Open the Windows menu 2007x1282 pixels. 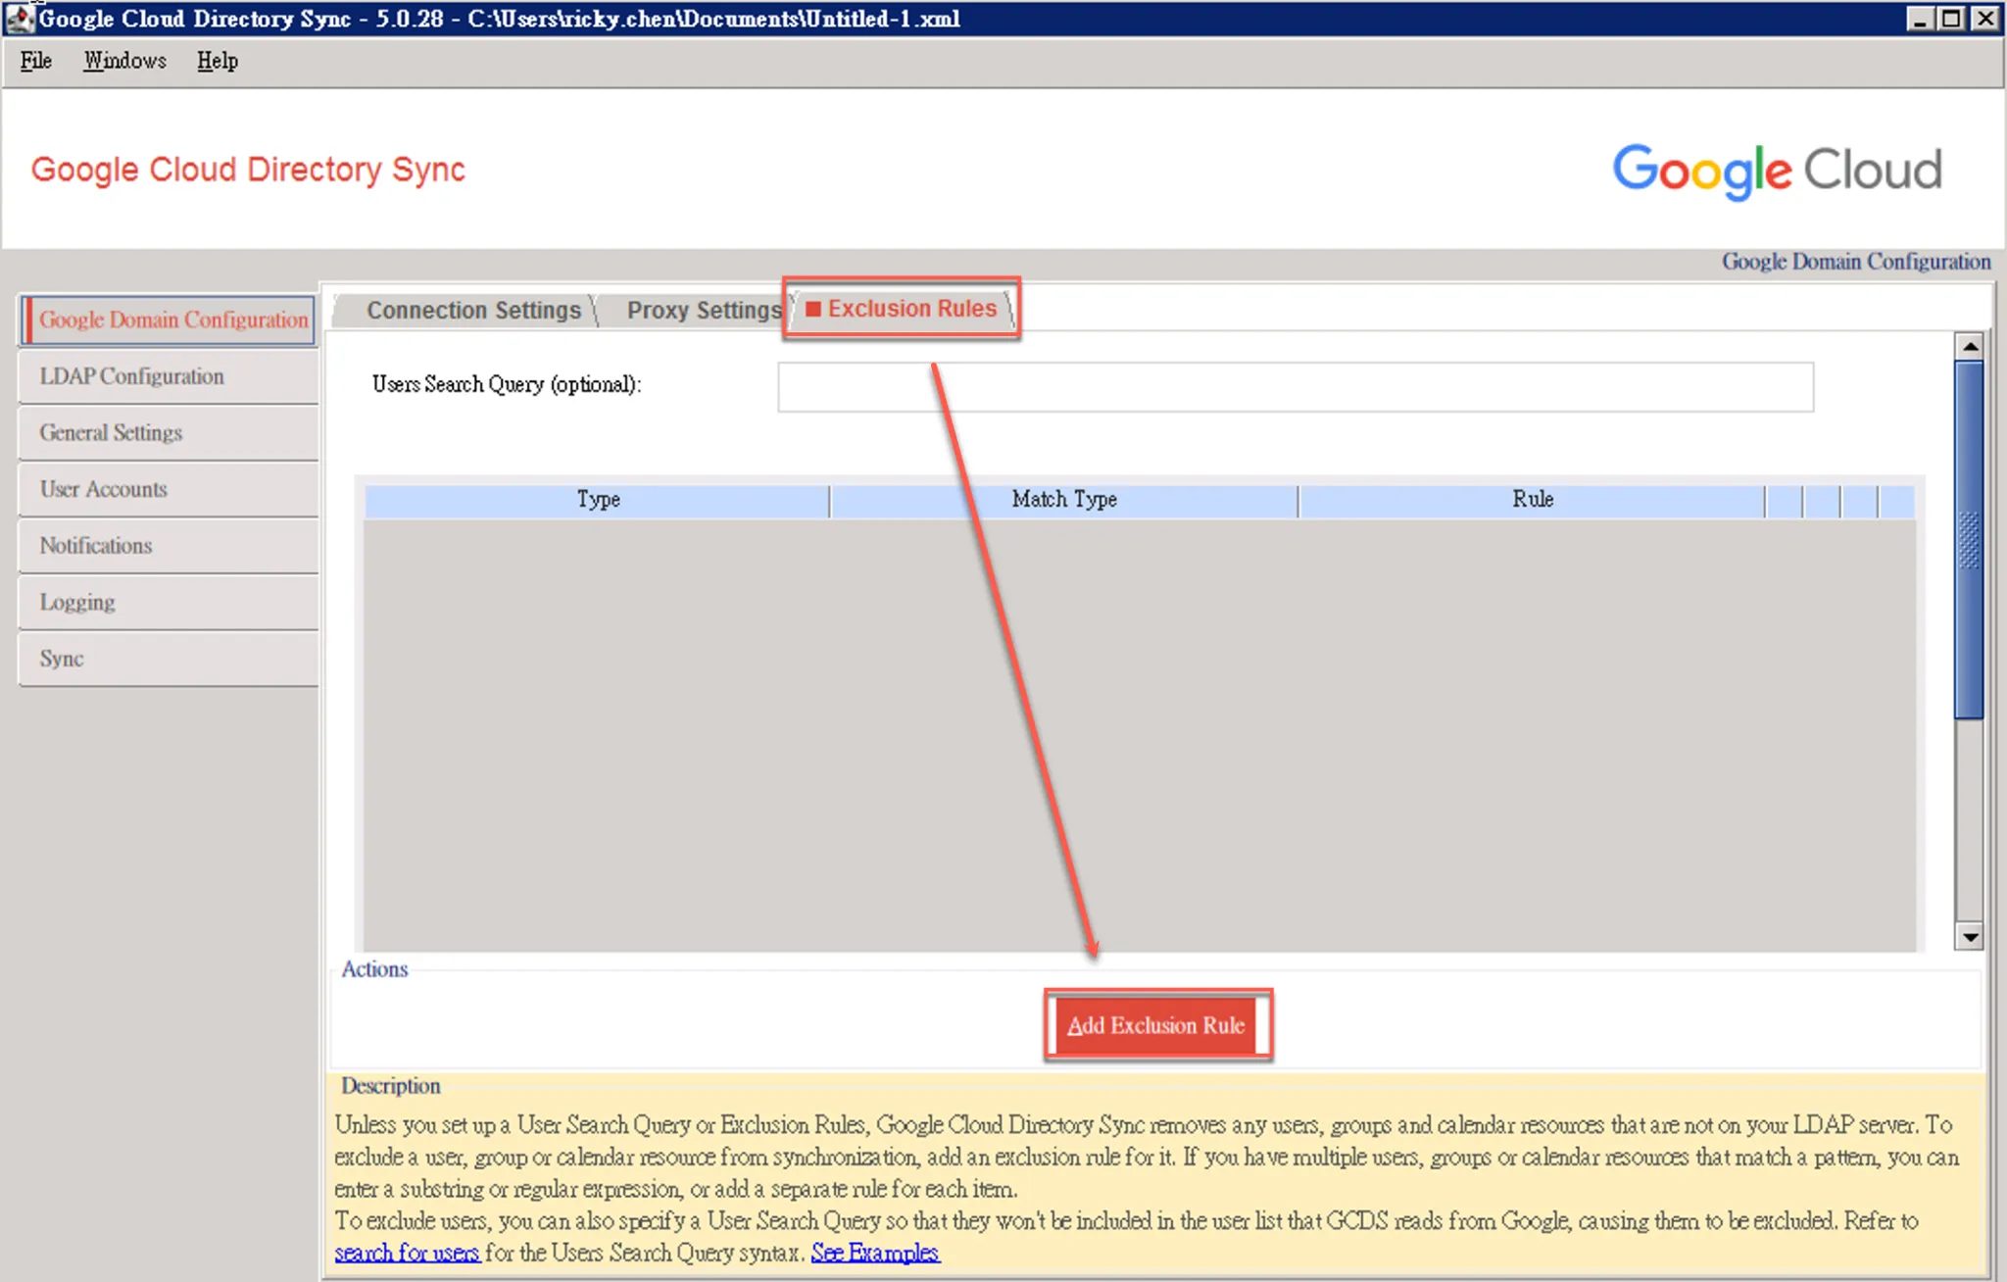124,61
